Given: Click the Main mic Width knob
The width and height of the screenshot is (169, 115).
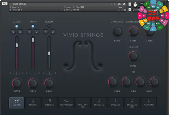Looking at the screenshot, I should coord(33,83).
